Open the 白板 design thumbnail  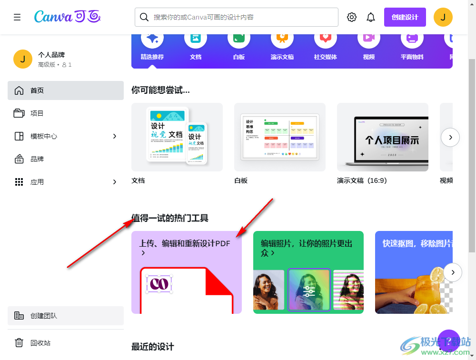[279, 137]
